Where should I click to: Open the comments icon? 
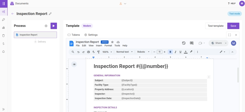(x=192, y=43)
